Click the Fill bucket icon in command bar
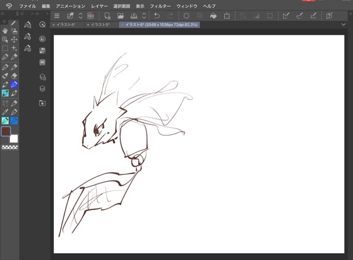 point(213,16)
